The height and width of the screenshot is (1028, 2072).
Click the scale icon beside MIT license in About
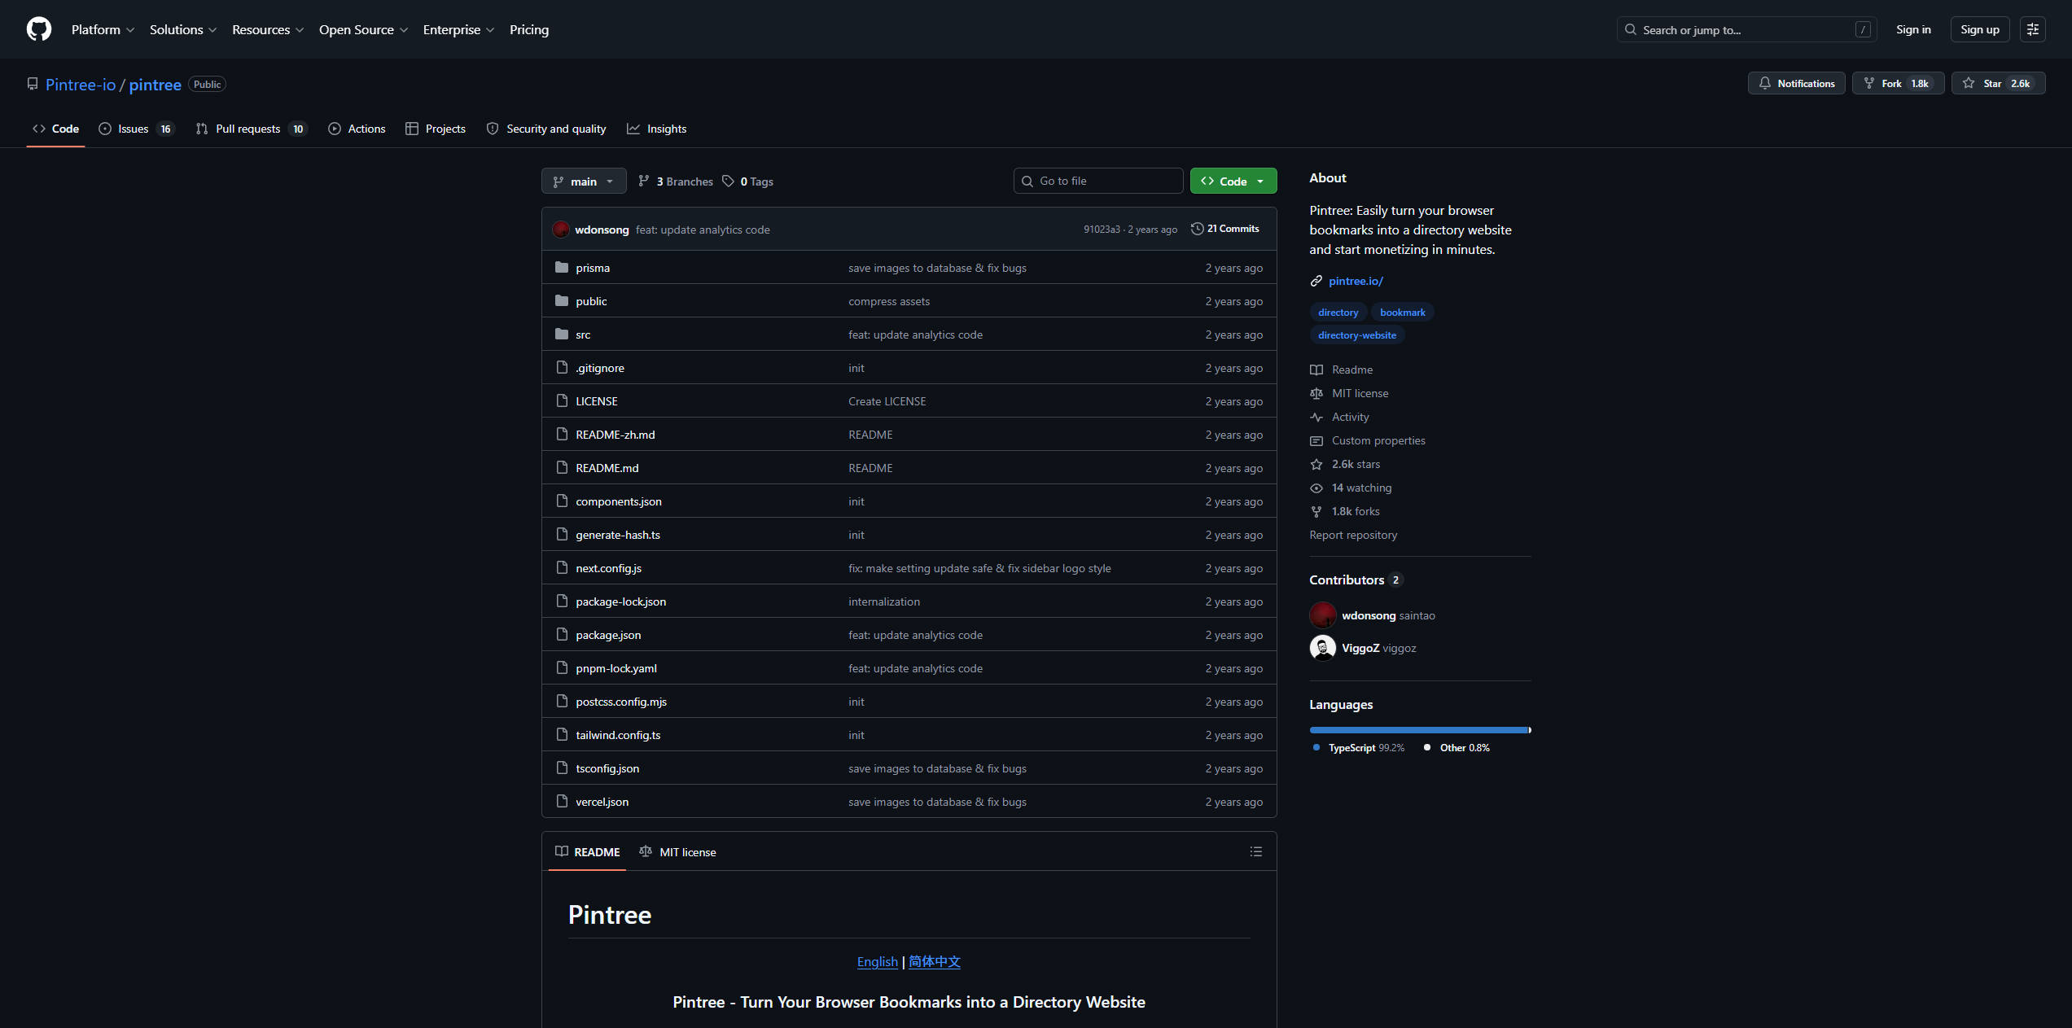(x=1316, y=393)
